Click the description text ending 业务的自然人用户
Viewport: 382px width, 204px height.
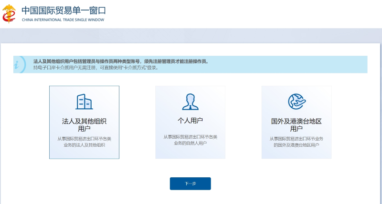[190, 143]
